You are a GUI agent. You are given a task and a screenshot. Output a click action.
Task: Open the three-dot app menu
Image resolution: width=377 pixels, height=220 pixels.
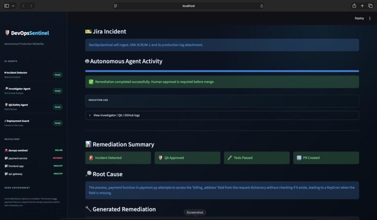370,18
